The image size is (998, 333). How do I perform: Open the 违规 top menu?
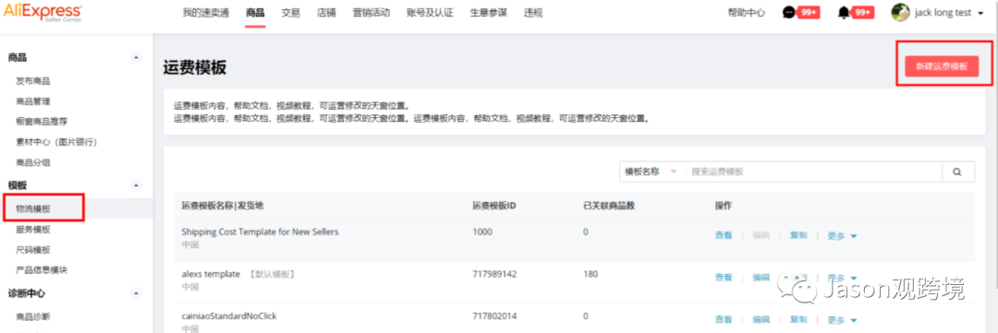click(x=533, y=13)
